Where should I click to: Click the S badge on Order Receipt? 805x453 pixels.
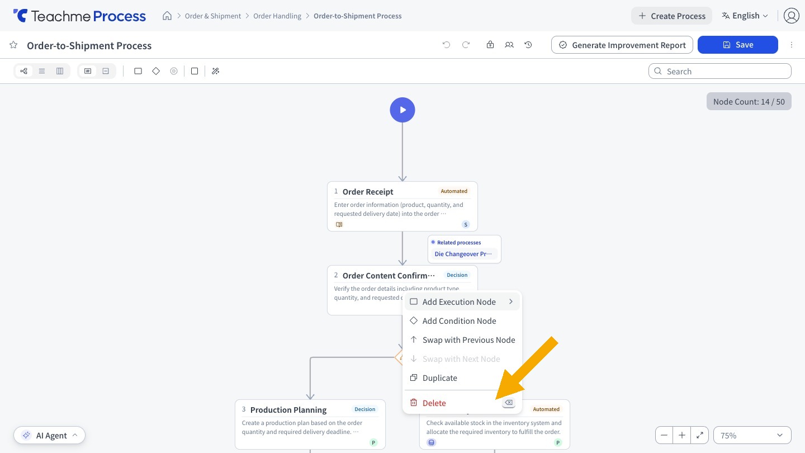(x=466, y=224)
